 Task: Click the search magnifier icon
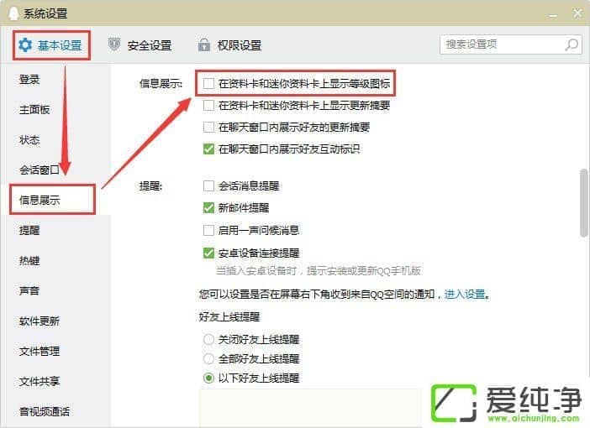pos(572,44)
